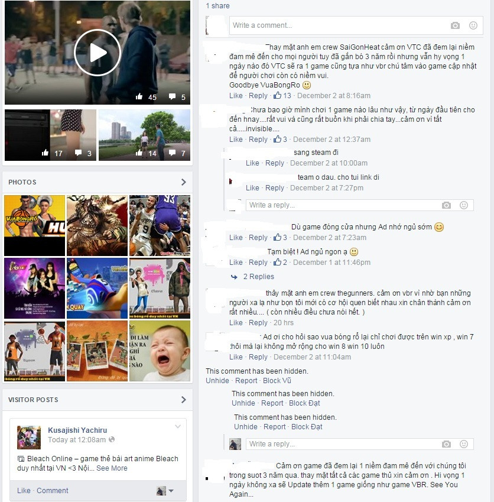
Task: Click the 13 likes thumbs-up icon
Action: 277,96
